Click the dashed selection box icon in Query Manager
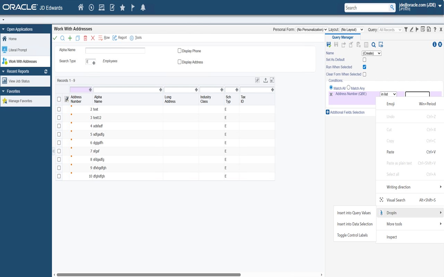Image resolution: width=444 pixels, height=277 pixels. coord(381,45)
